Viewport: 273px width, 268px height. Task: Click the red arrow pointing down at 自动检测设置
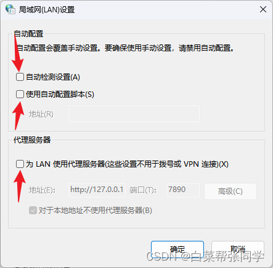coord(17,51)
